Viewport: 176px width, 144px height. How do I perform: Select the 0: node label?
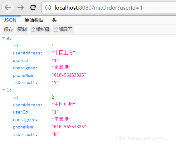(9, 38)
